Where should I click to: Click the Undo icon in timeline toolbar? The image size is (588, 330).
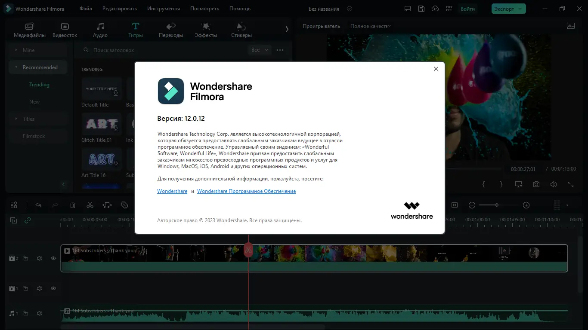[38, 205]
